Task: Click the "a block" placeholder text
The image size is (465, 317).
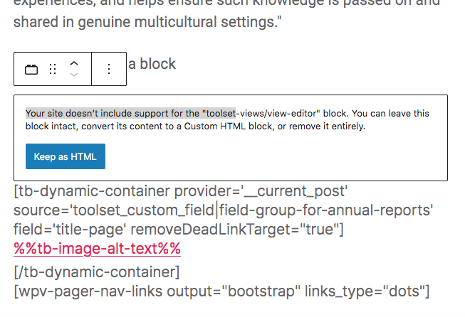Action: coord(152,64)
